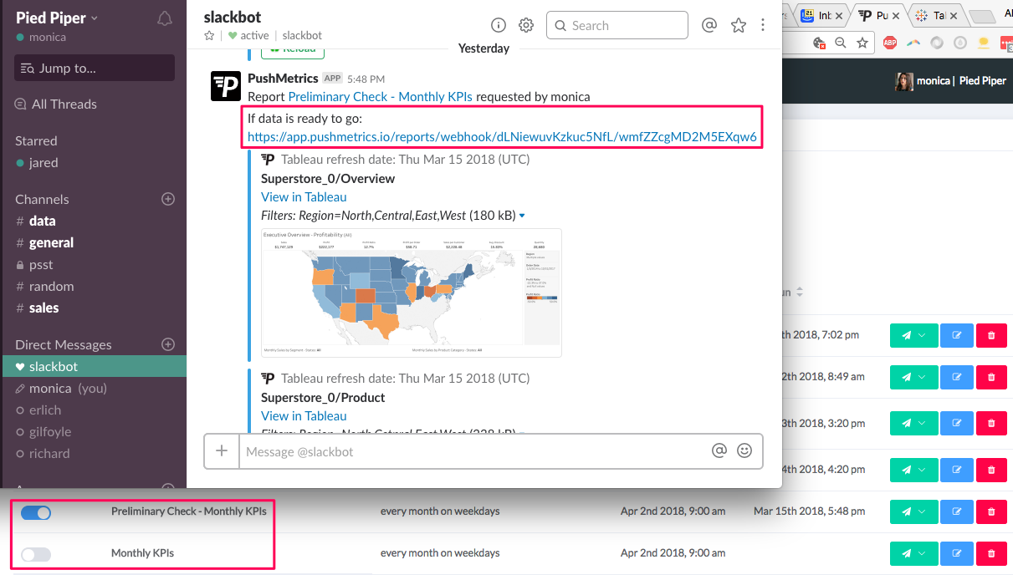Click the PushMetrics app avatar in Slack
Image resolution: width=1013 pixels, height=575 pixels.
click(226, 86)
